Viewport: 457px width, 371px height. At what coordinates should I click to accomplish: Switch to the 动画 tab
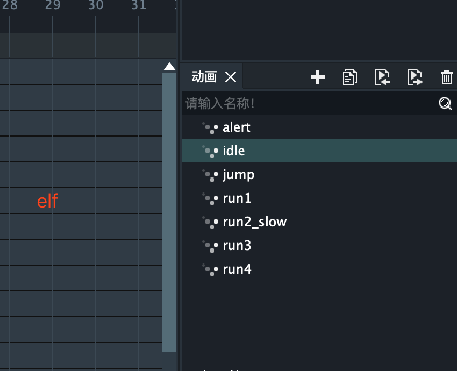(204, 77)
